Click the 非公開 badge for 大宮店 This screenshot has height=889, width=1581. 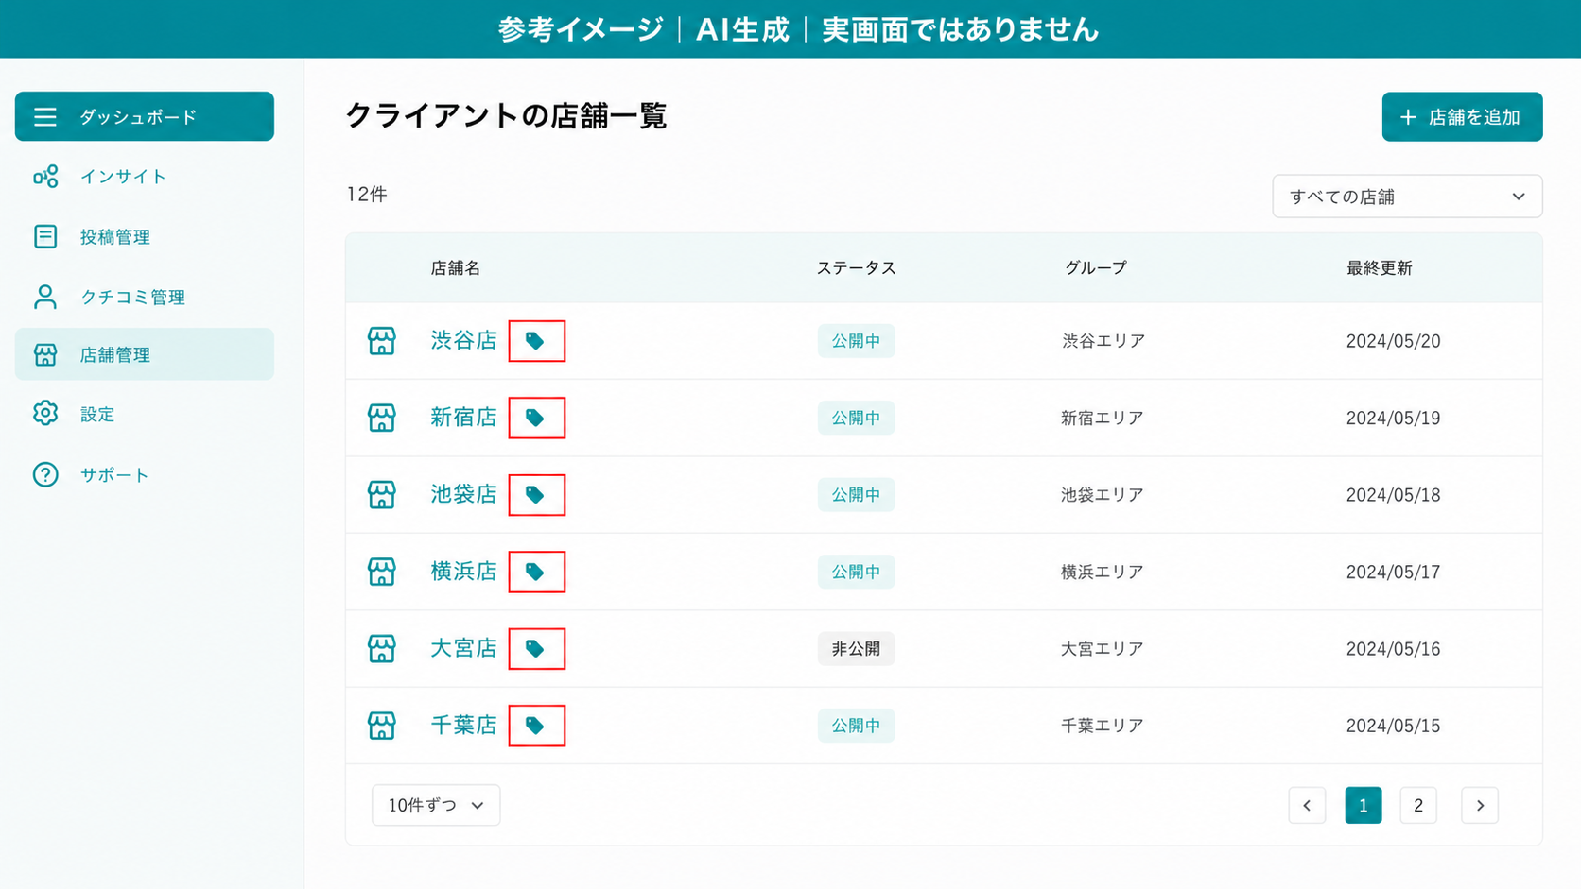click(856, 649)
